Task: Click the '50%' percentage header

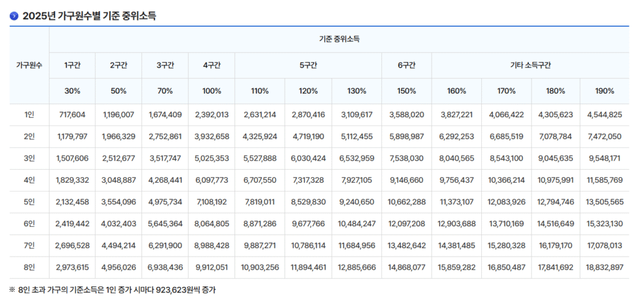Action: [118, 91]
